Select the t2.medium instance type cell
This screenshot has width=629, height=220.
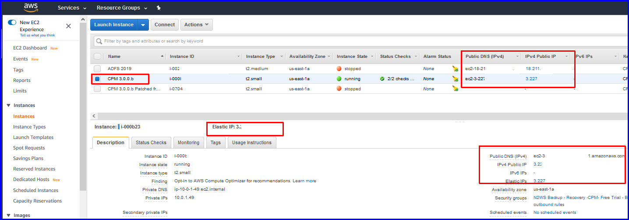tap(257, 69)
